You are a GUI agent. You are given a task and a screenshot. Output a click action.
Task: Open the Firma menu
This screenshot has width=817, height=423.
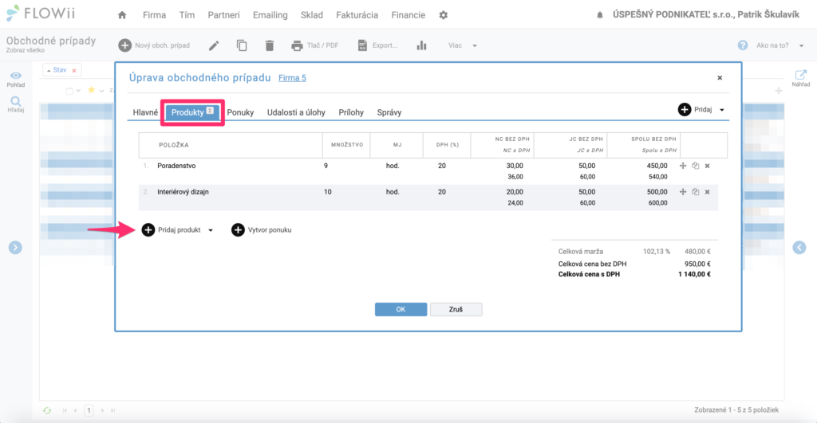pyautogui.click(x=154, y=15)
